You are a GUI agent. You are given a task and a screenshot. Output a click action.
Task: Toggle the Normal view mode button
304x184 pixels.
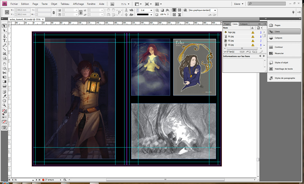point(4,128)
